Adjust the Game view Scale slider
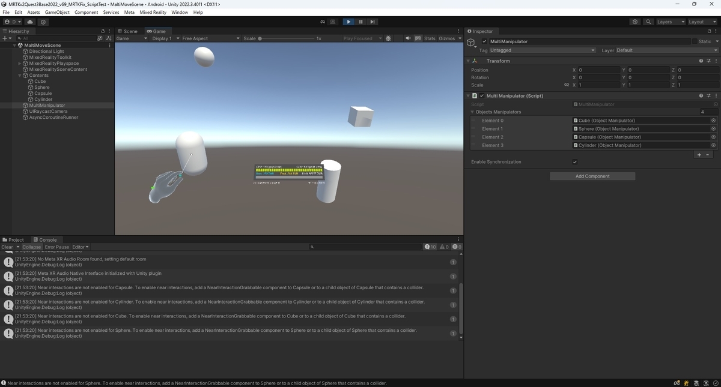 point(288,38)
